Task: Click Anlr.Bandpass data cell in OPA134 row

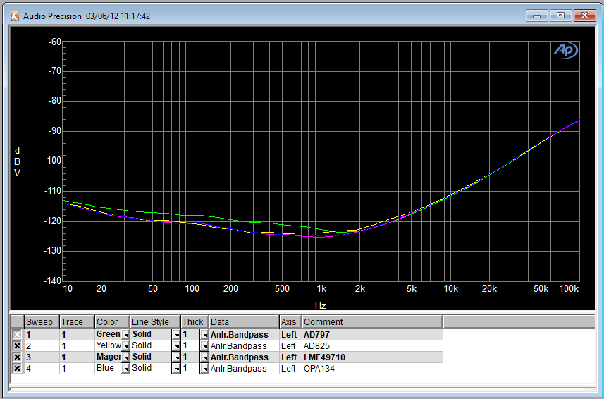Action: (x=245, y=369)
